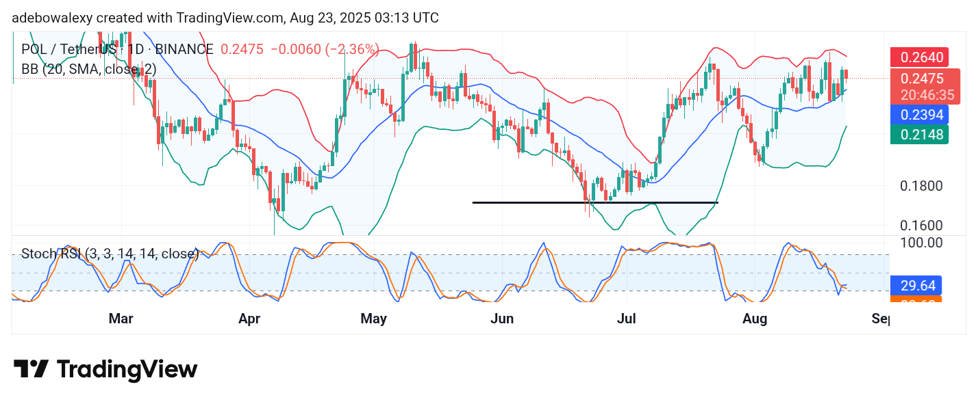
Task: Click the chart attribution header text
Action: [225, 18]
